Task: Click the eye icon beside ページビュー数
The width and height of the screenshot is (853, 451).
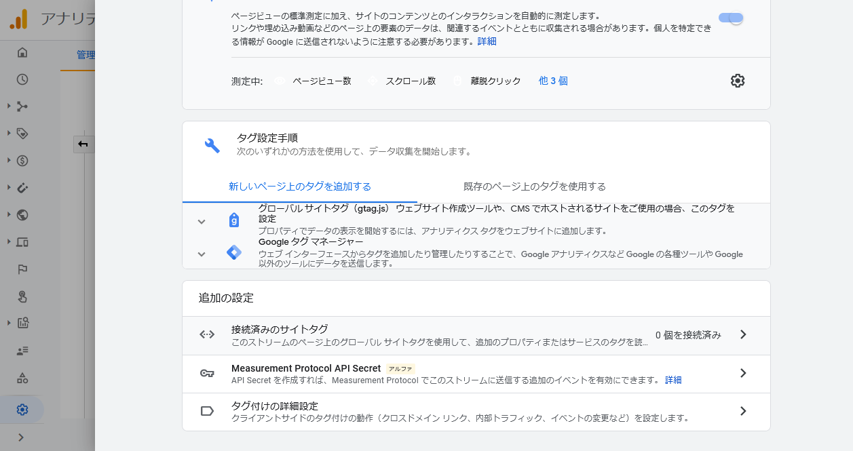Action: pos(280,81)
